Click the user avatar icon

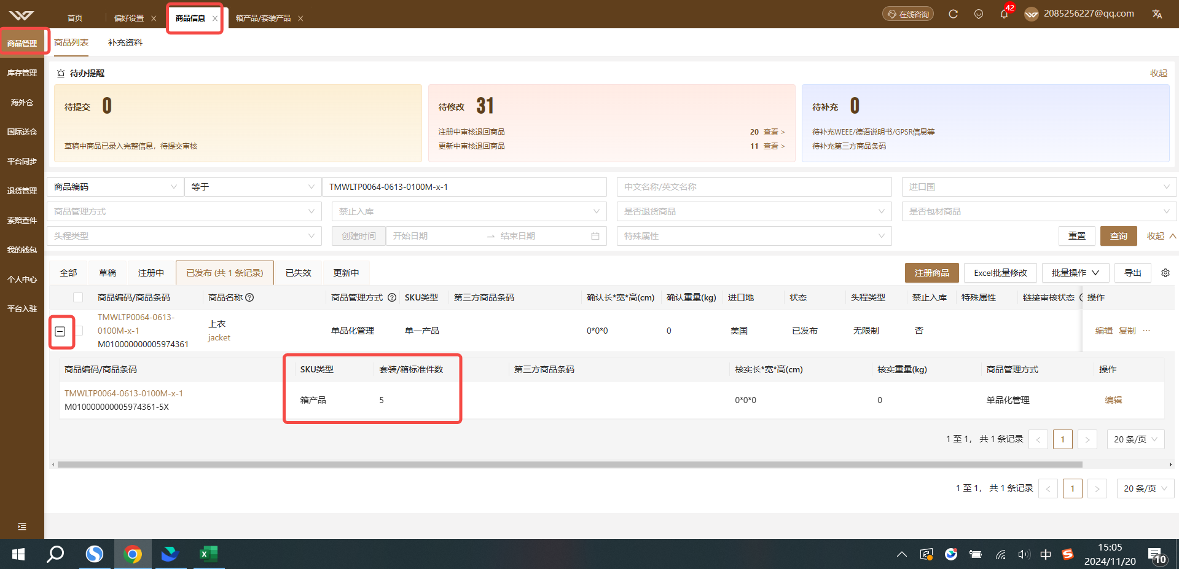click(x=1032, y=14)
